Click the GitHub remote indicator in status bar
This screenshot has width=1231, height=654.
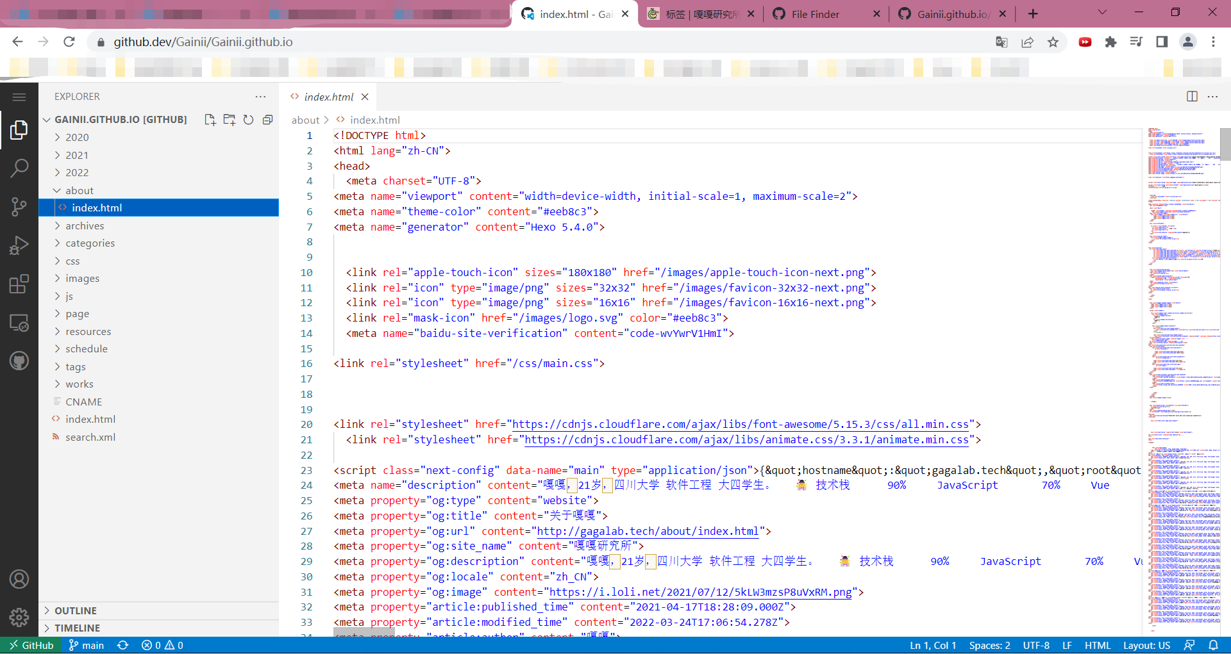31,645
